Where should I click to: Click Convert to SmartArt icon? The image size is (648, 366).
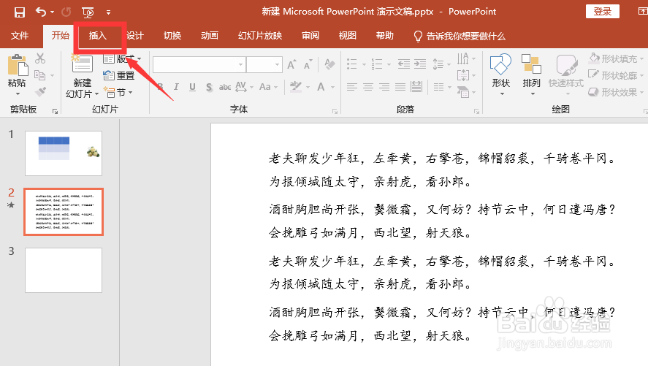point(463,92)
